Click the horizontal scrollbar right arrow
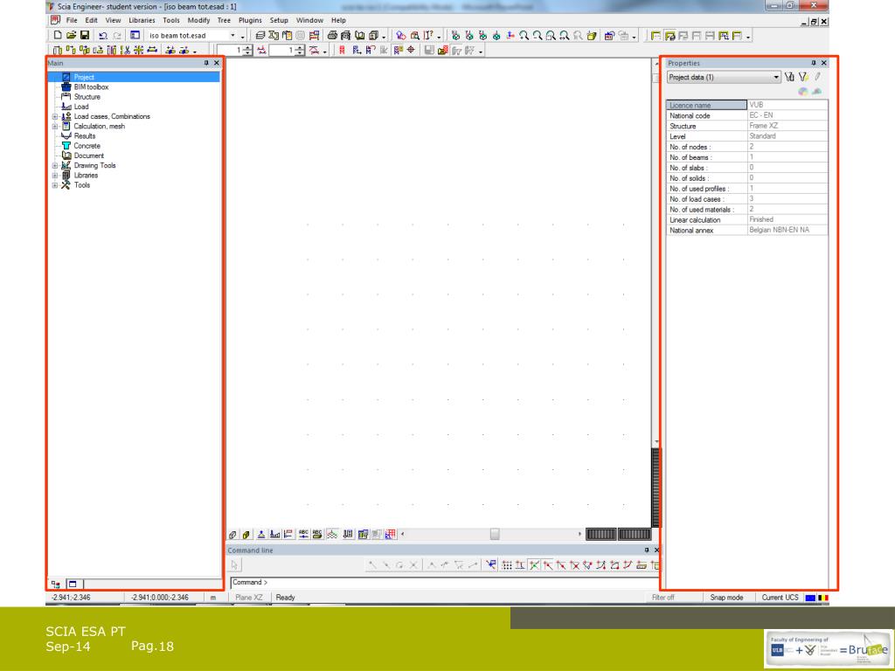This screenshot has height=671, width=895. 579,534
